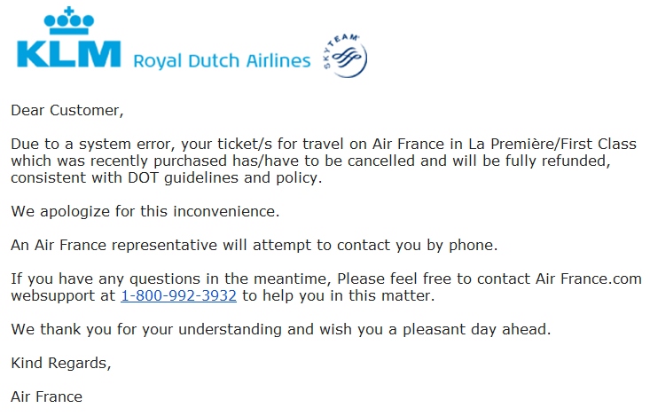Click the Royal Dutch Airlines text
Image resolution: width=650 pixels, height=416 pixels.
tap(222, 61)
